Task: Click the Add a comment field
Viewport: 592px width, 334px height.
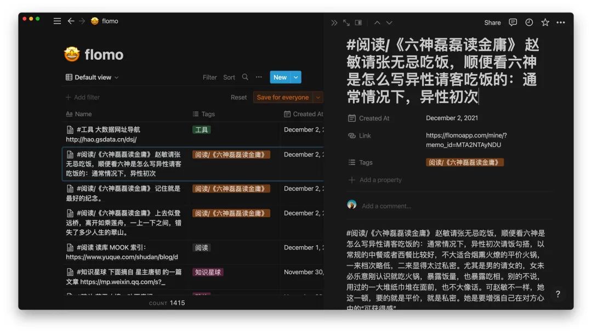Action: click(x=386, y=206)
